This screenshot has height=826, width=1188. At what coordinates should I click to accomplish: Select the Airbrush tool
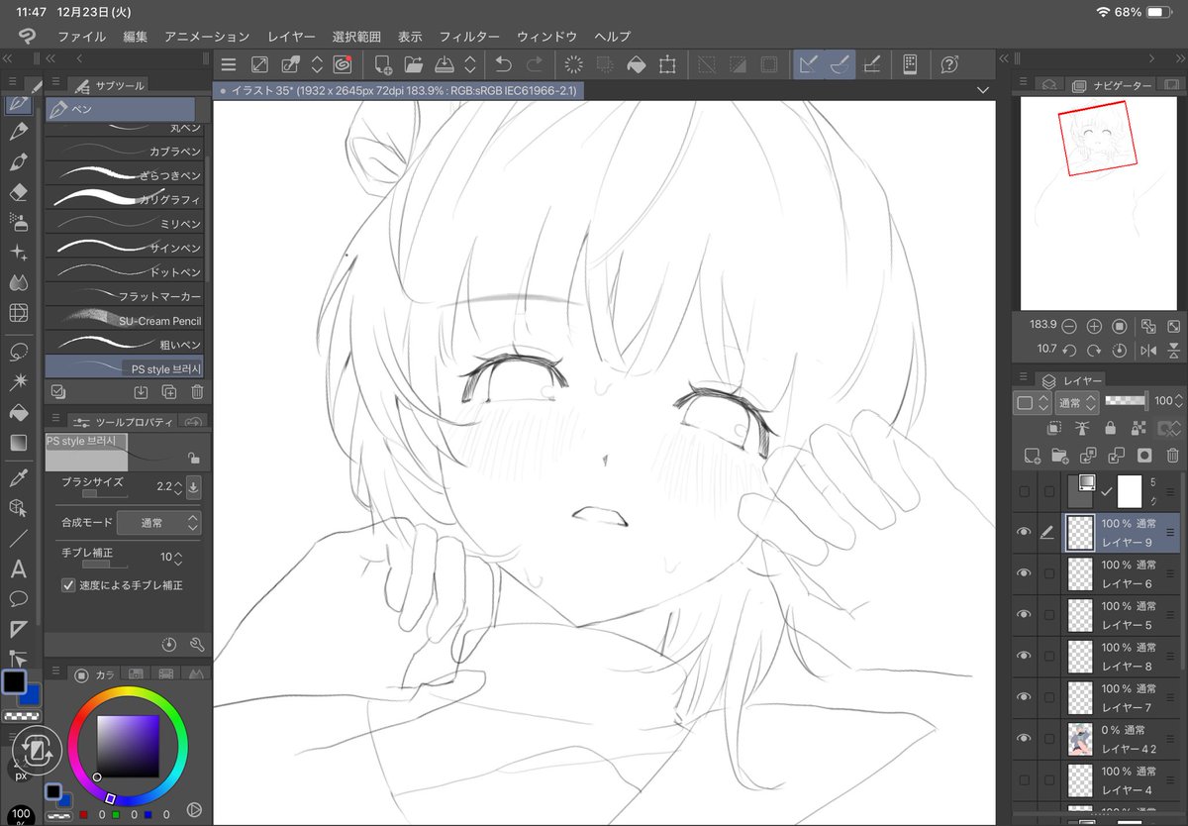click(18, 222)
